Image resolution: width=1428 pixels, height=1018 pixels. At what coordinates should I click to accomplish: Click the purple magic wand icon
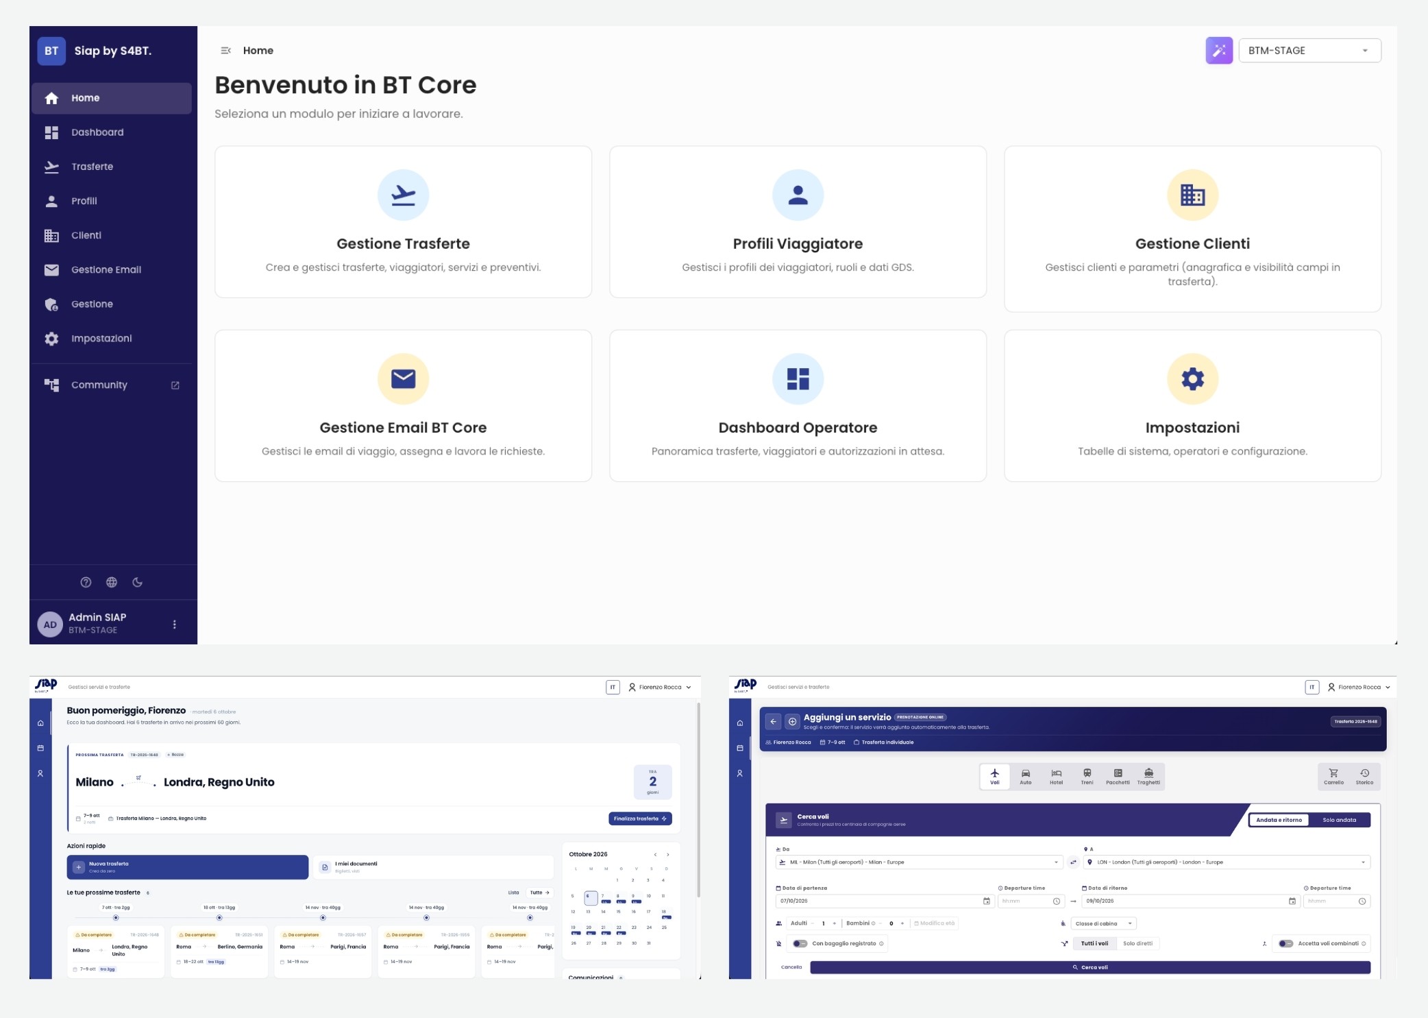[1219, 51]
